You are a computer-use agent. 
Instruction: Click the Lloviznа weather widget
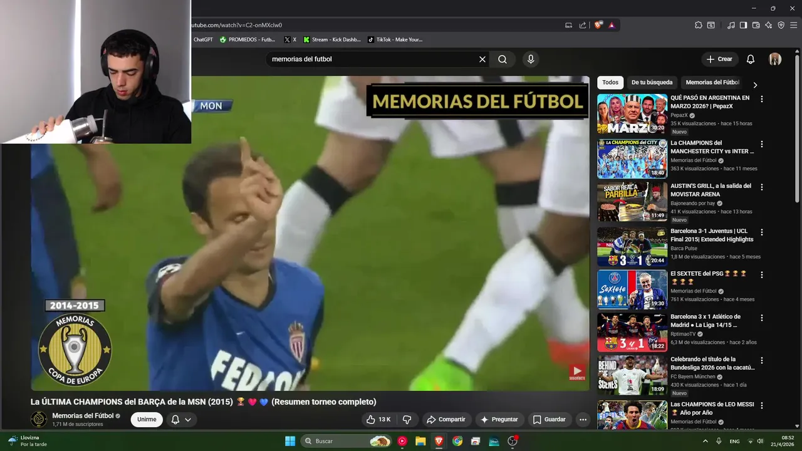(28, 441)
